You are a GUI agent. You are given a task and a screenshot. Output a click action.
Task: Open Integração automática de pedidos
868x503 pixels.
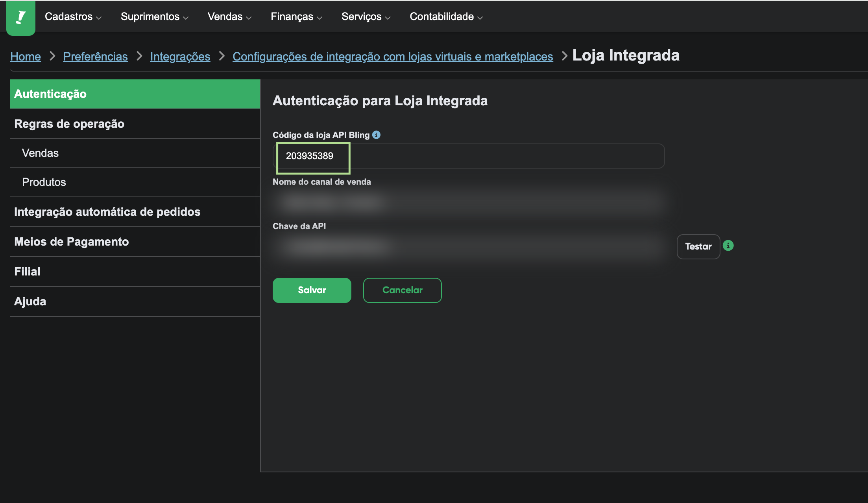(135, 212)
